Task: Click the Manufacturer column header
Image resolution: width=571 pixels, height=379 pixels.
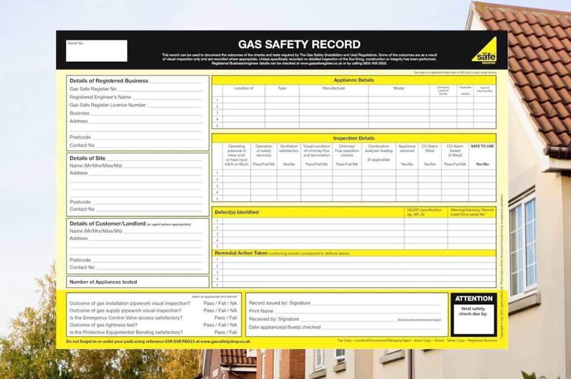Action: [x=333, y=88]
